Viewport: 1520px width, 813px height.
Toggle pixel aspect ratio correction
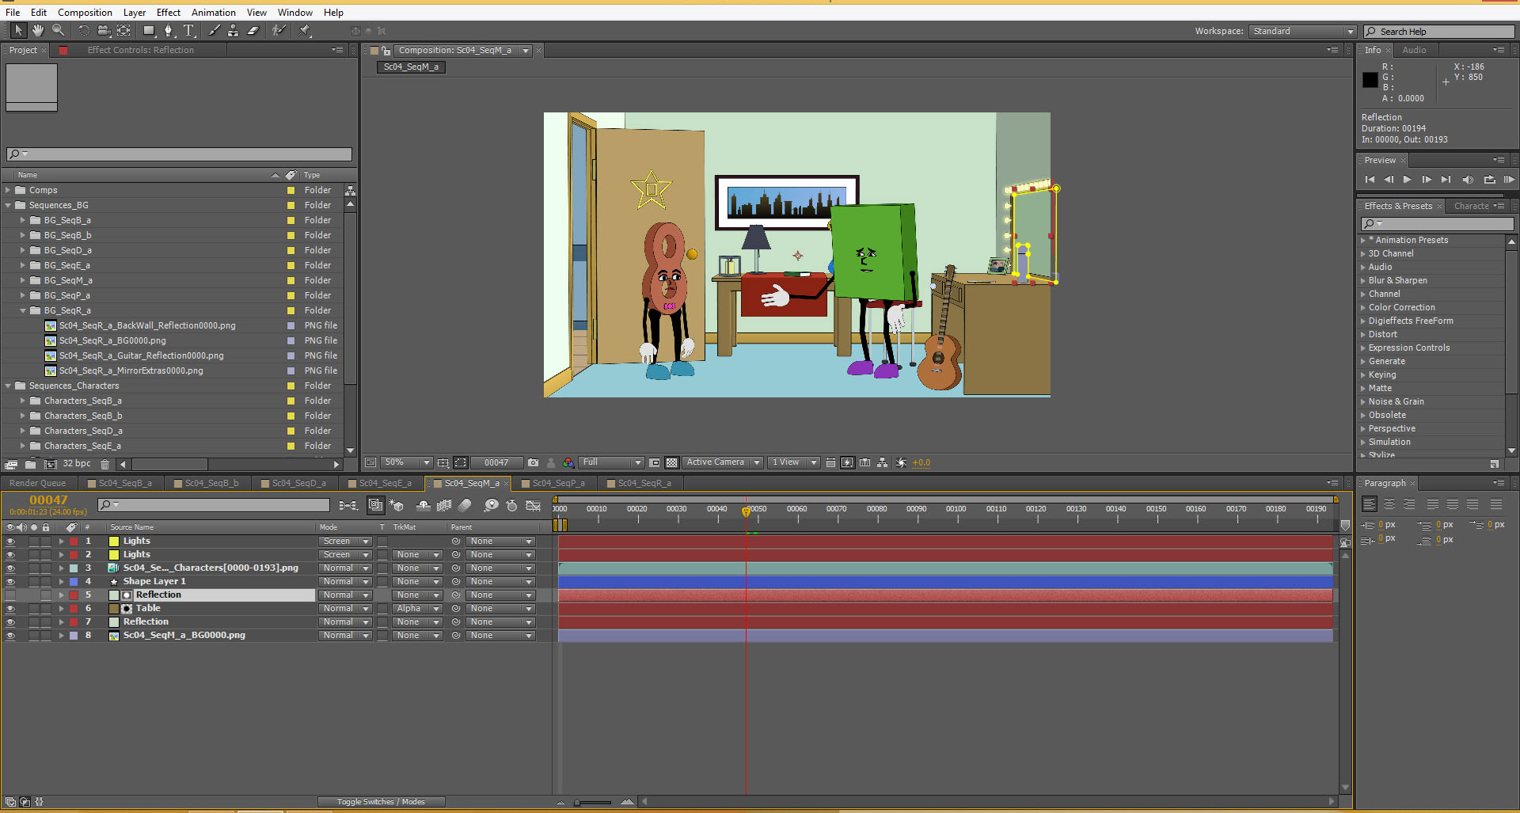tap(830, 462)
